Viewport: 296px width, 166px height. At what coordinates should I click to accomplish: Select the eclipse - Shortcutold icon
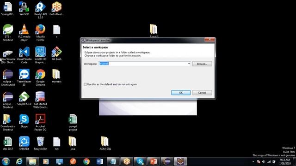point(8,77)
